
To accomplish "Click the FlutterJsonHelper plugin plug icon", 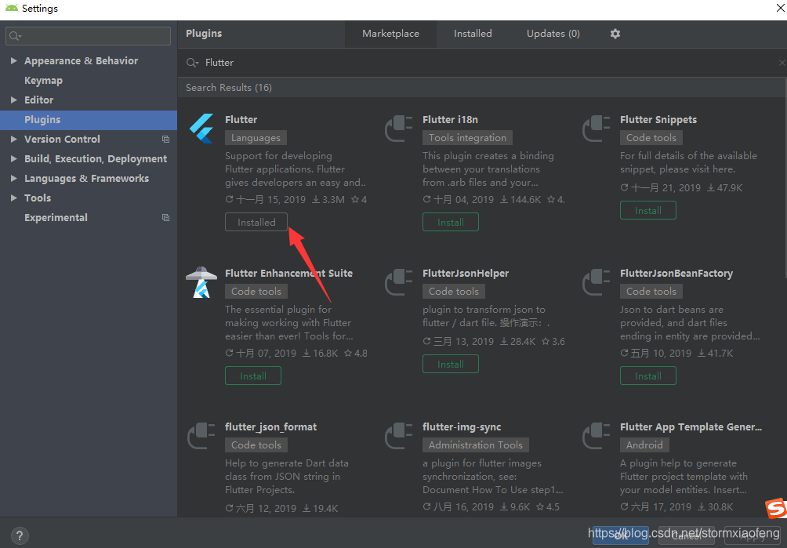I will point(398,282).
